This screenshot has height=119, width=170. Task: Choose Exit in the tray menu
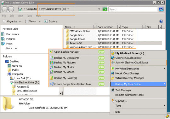click(138, 112)
